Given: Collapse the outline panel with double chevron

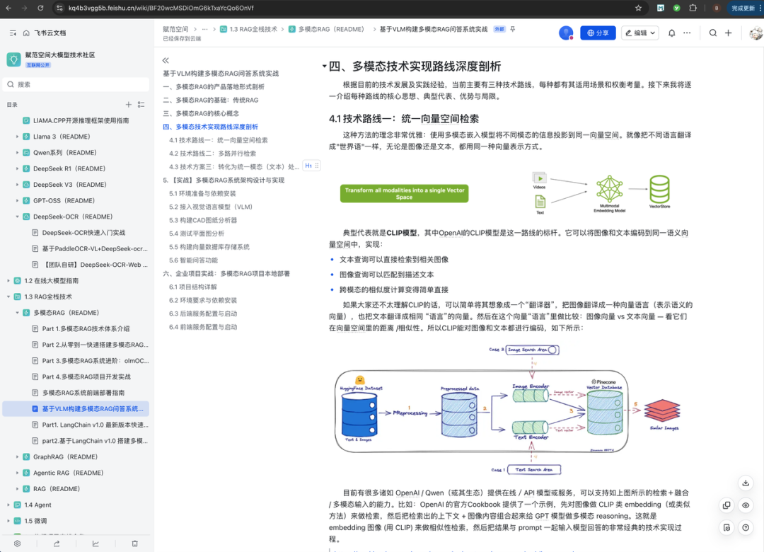Looking at the screenshot, I should pos(166,60).
